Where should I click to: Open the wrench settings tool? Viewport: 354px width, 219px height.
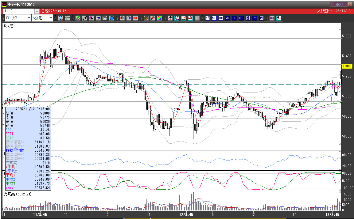click(x=153, y=18)
